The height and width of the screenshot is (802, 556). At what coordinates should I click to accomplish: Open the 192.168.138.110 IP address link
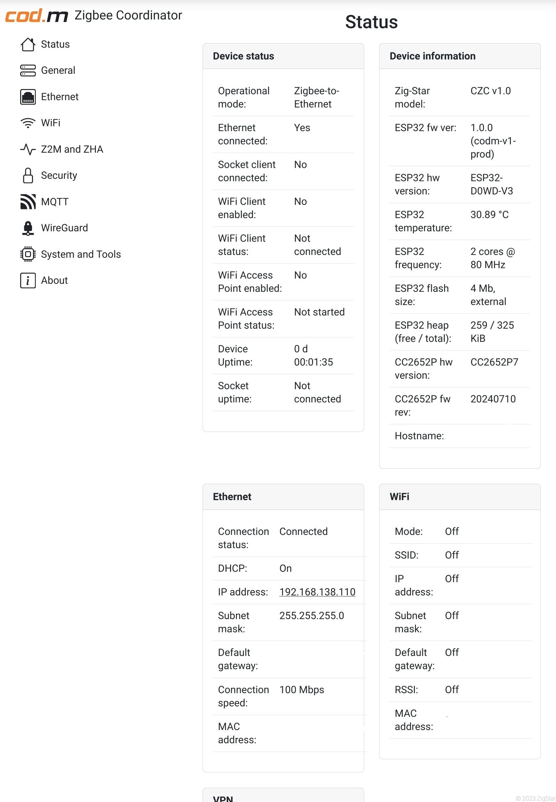(x=317, y=592)
